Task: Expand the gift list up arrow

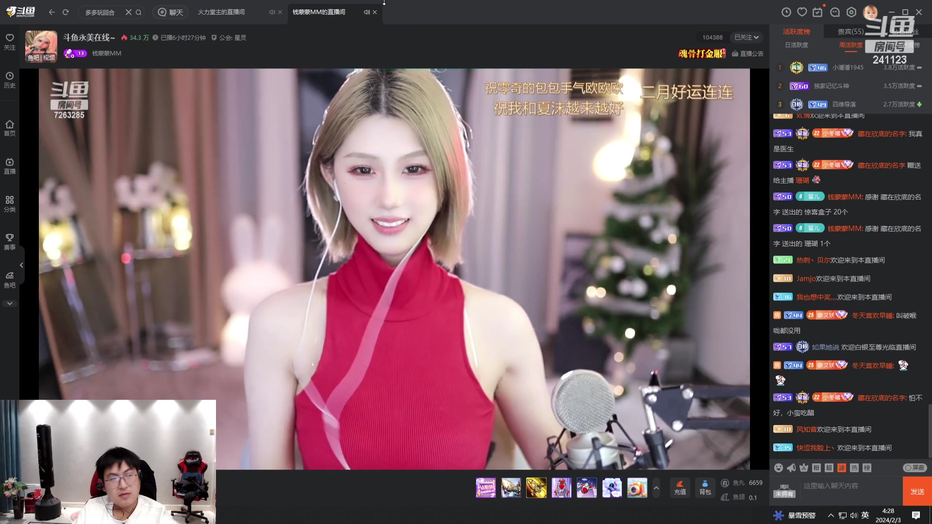Action: click(x=656, y=488)
